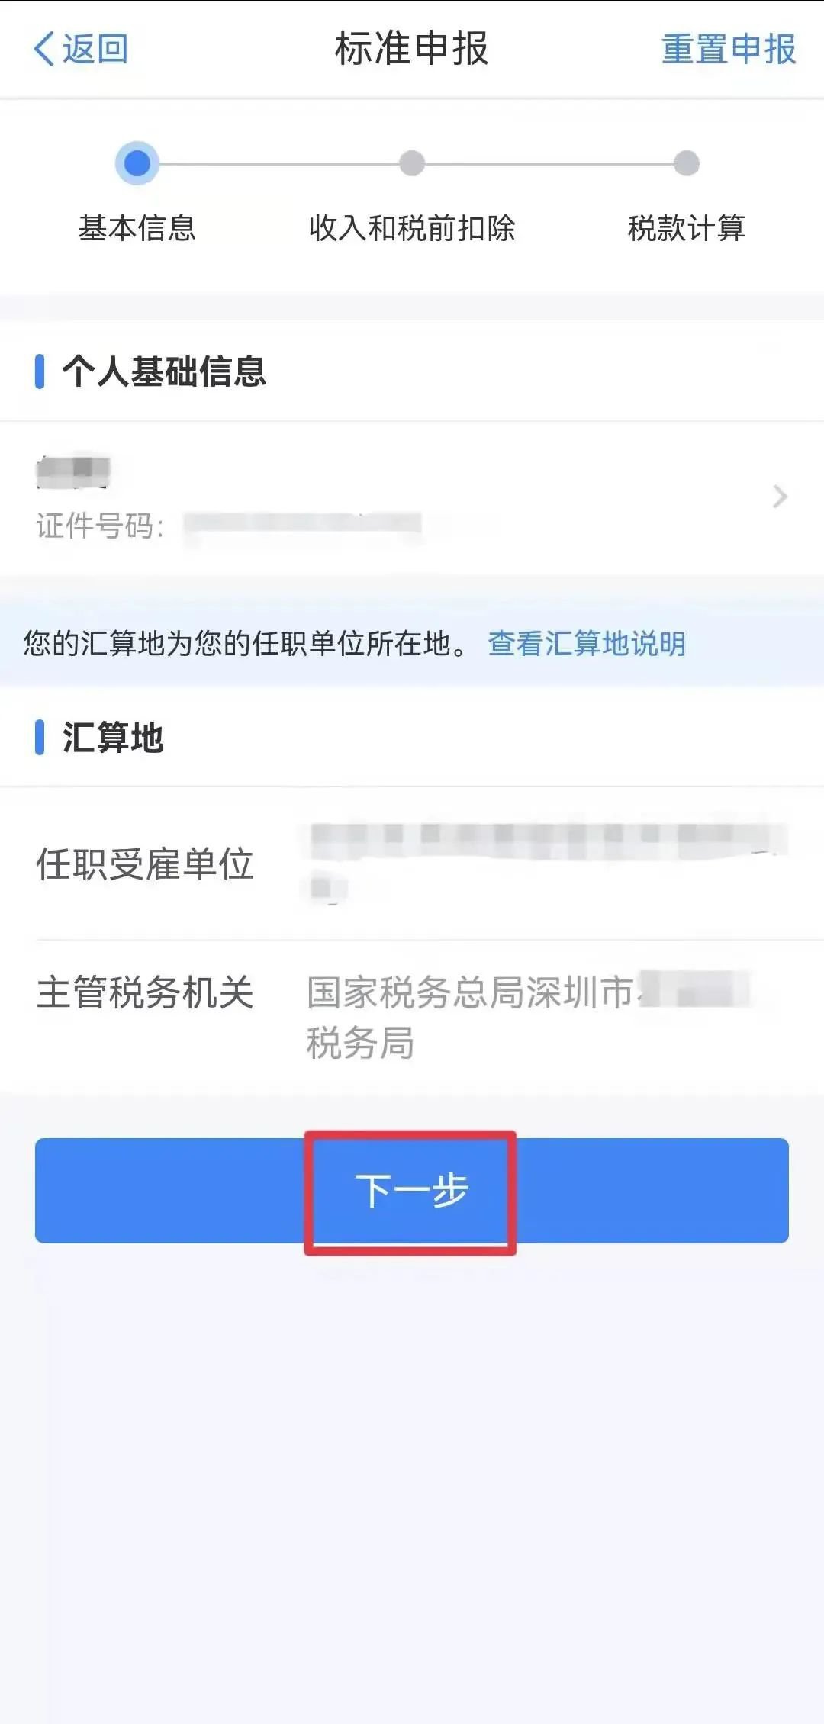Viewport: 824px width, 1724px height.
Task: Tap the 标准申报 page title
Action: pyautogui.click(x=412, y=49)
